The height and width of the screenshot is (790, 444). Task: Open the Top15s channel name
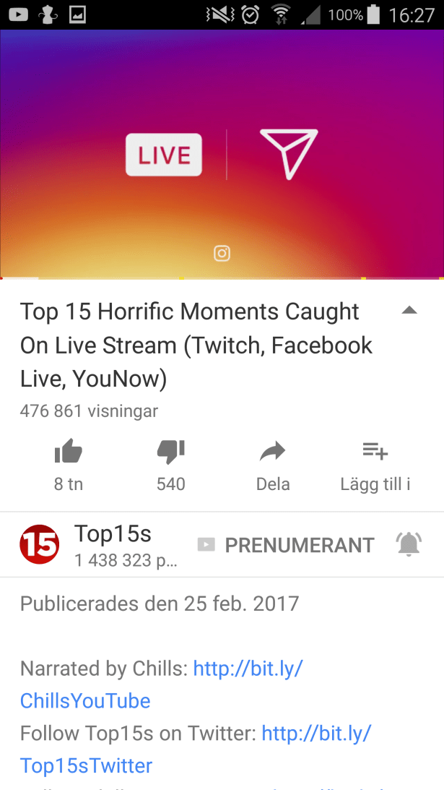coord(113,533)
